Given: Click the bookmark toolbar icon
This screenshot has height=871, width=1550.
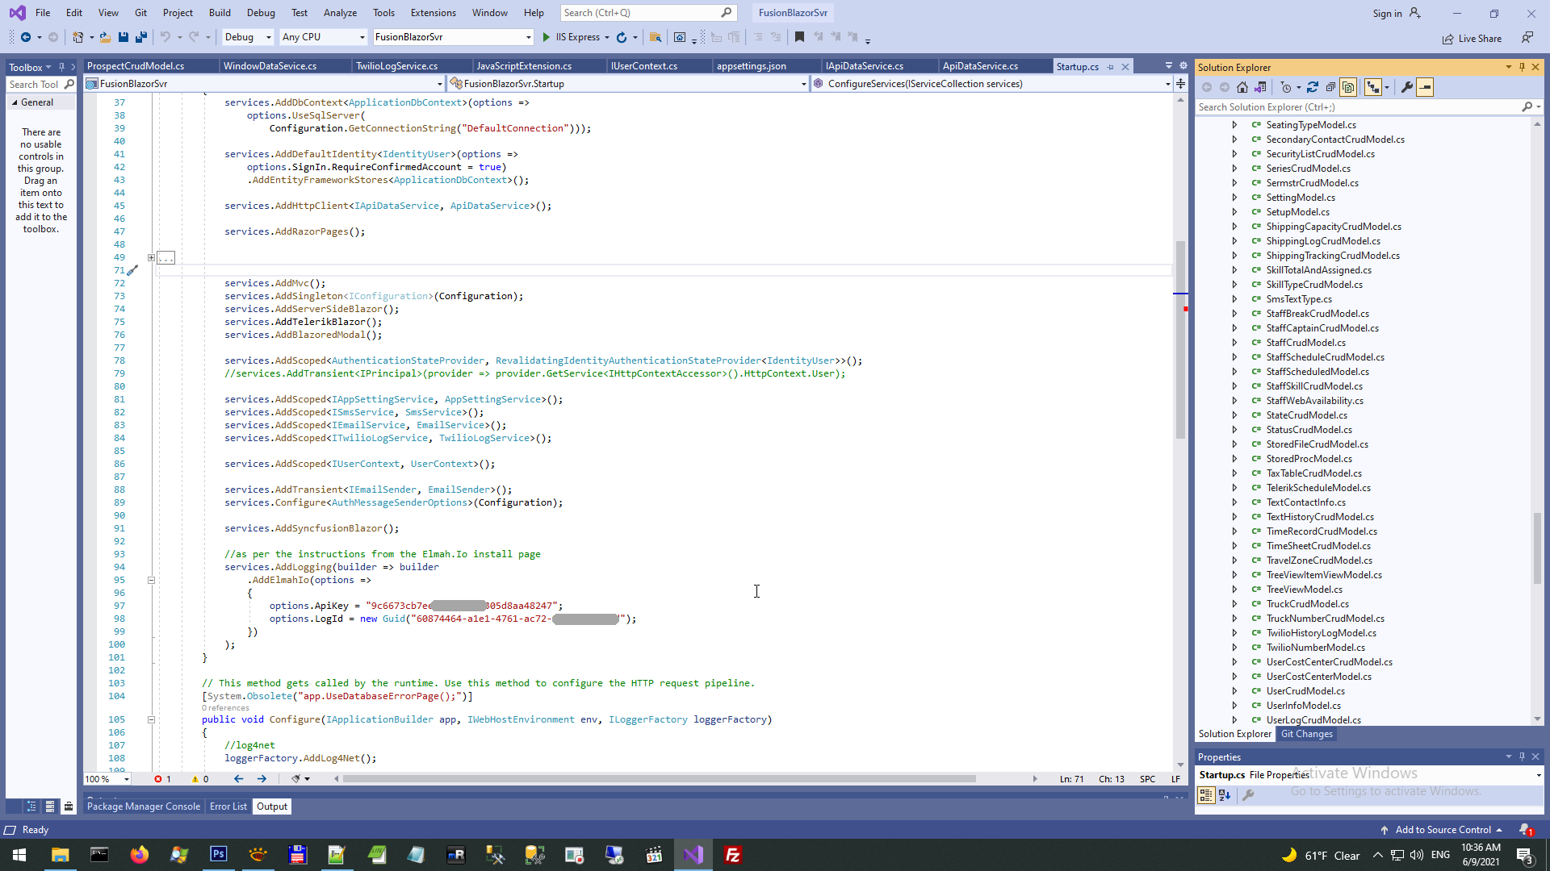Looking at the screenshot, I should point(799,37).
